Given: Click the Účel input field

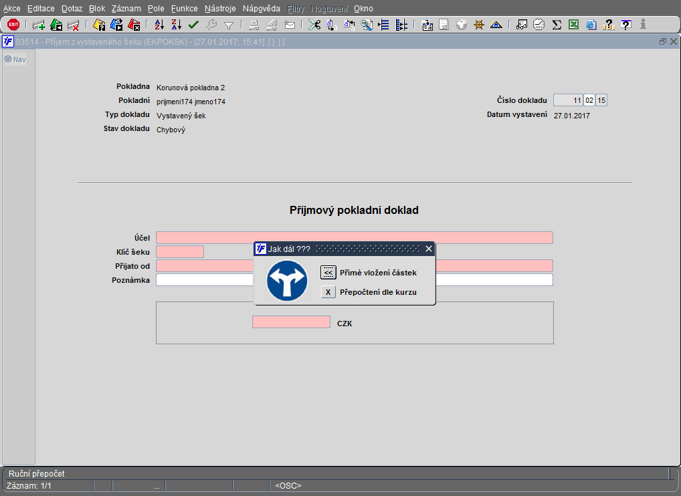Looking at the screenshot, I should coord(355,238).
